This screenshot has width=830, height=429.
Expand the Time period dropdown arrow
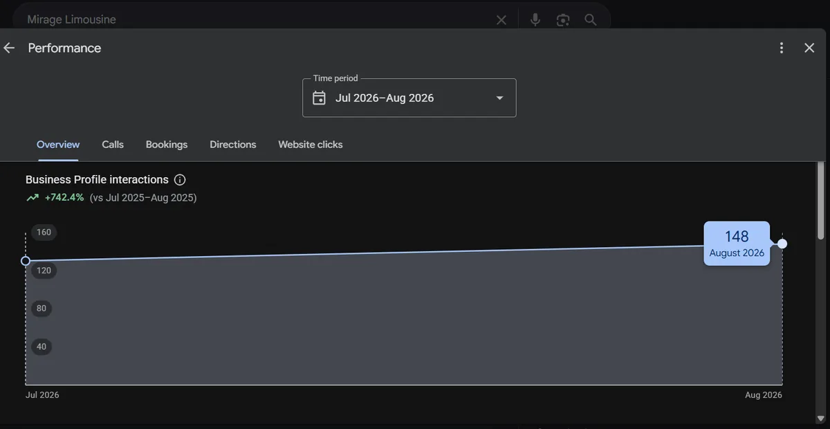click(499, 98)
